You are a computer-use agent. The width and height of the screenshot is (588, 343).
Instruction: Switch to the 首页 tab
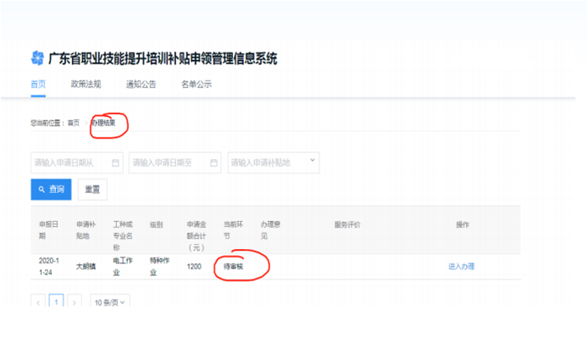point(37,84)
